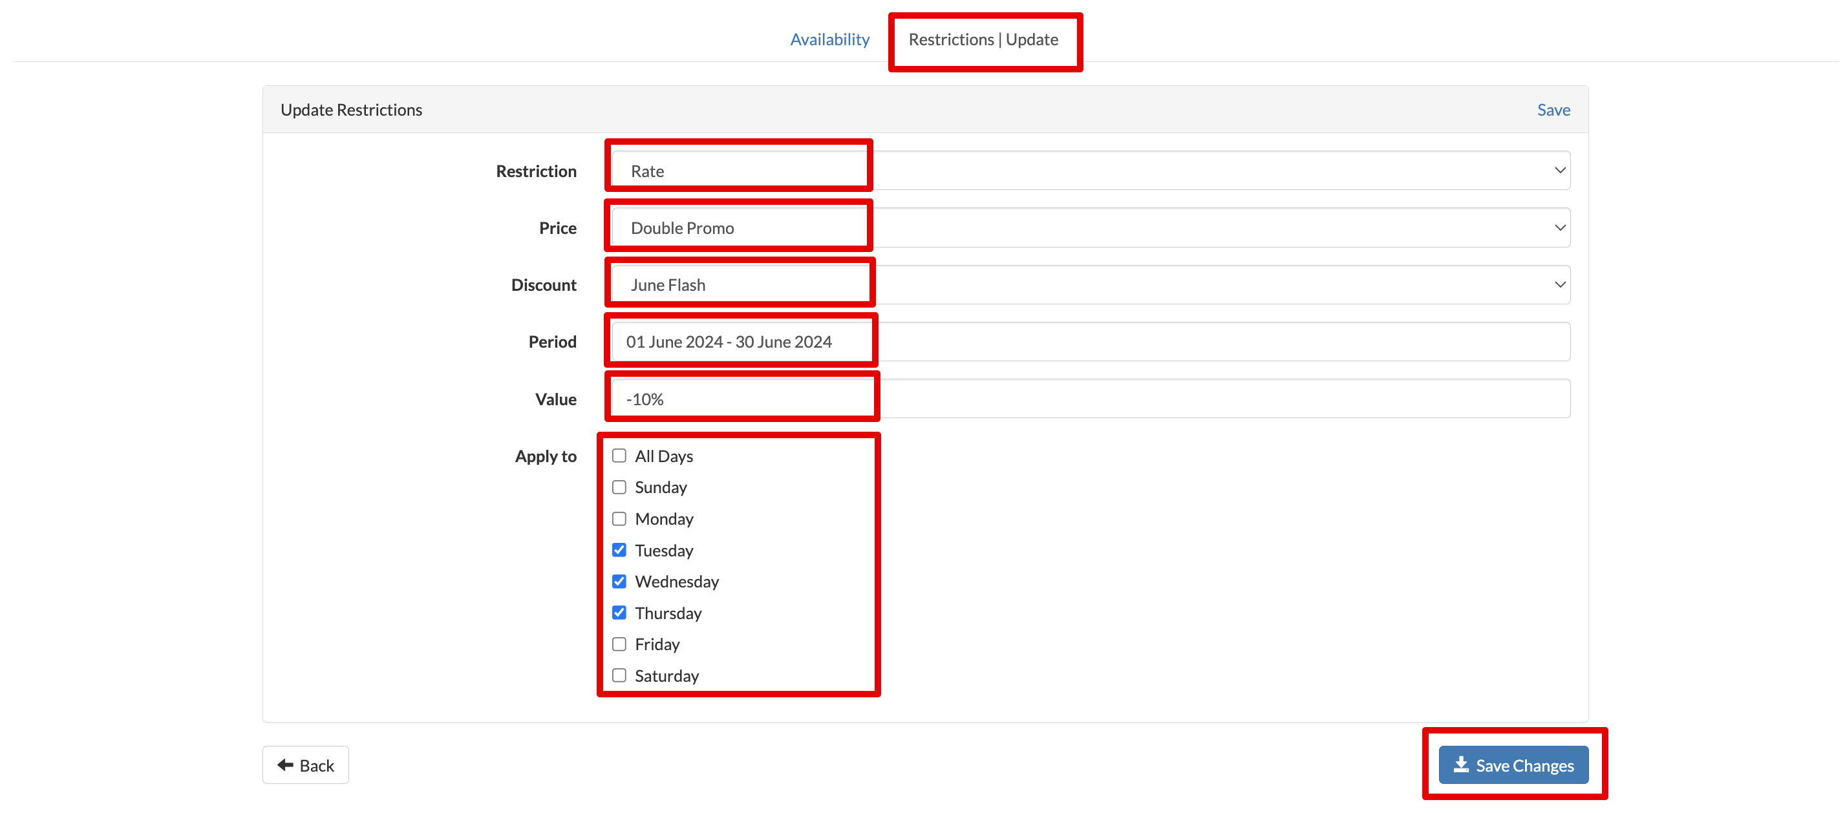The image size is (1845, 813).
Task: Select the Restrictions | Update tab
Action: tap(983, 39)
